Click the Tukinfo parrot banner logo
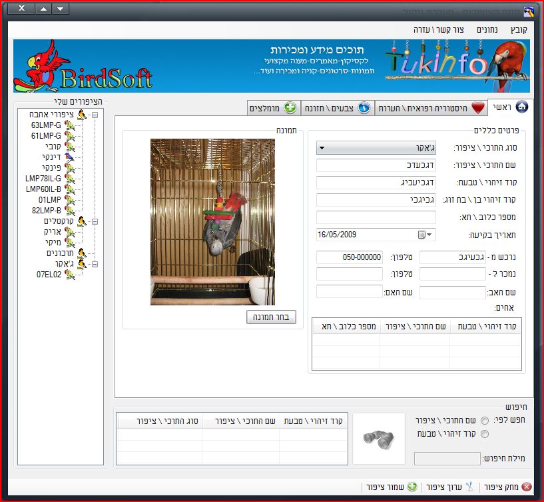The height and width of the screenshot is (502, 544). click(x=457, y=65)
